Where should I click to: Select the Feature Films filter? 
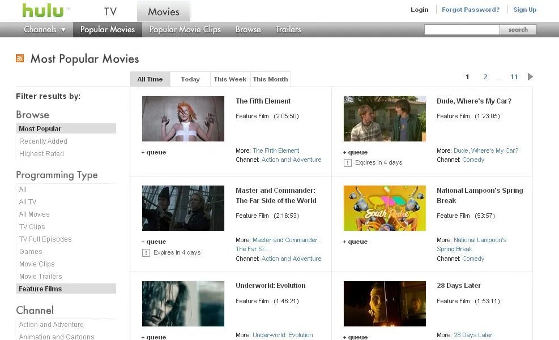click(66, 289)
